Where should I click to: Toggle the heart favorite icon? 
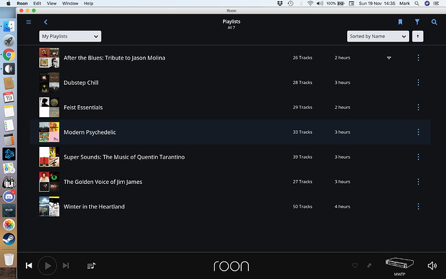(x=355, y=265)
